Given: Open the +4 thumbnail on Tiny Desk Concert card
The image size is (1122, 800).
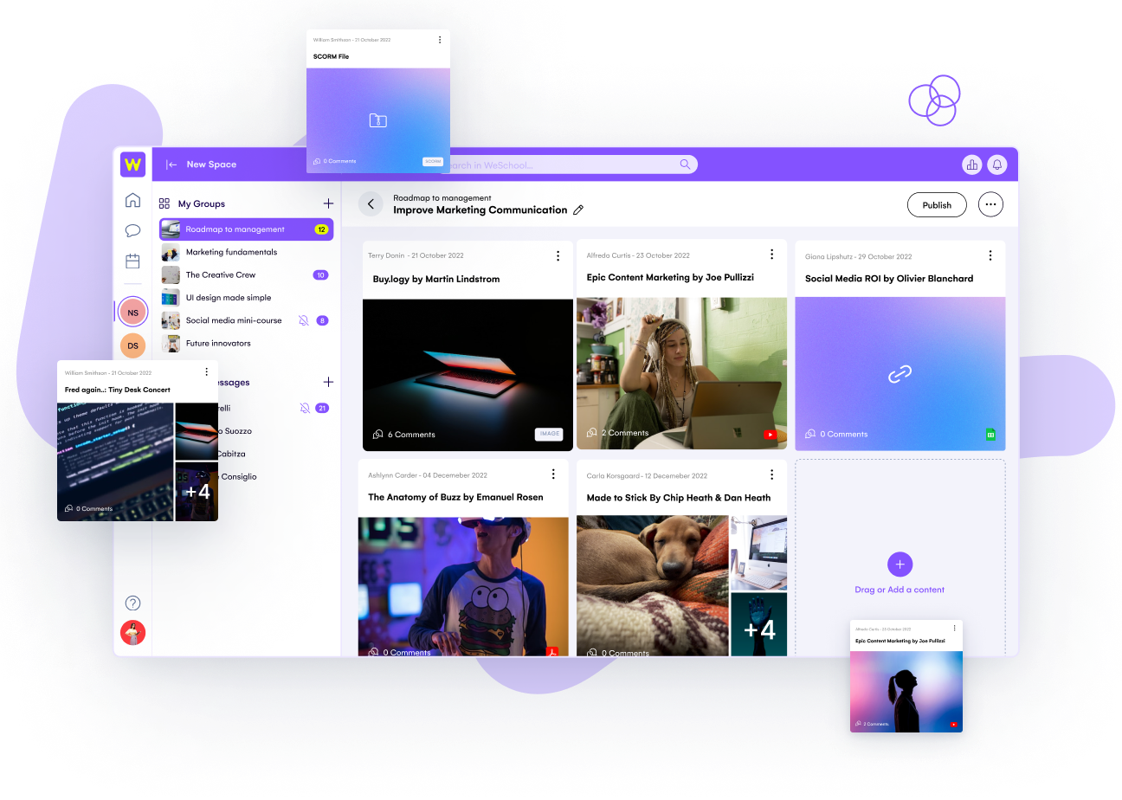Looking at the screenshot, I should [197, 492].
